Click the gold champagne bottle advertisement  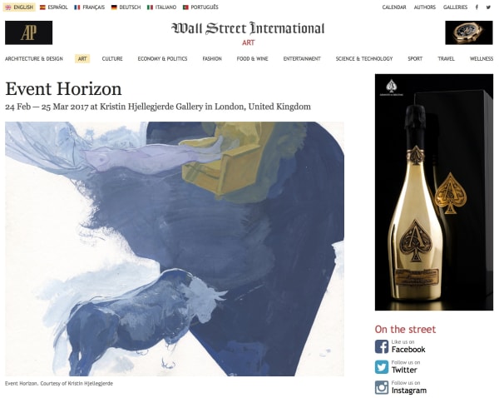(x=434, y=192)
